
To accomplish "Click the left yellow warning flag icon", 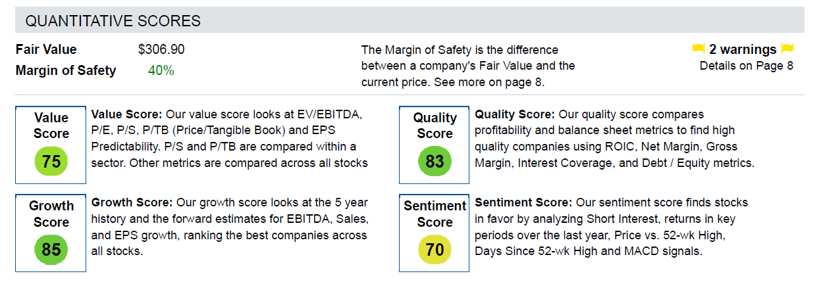I will coord(699,49).
